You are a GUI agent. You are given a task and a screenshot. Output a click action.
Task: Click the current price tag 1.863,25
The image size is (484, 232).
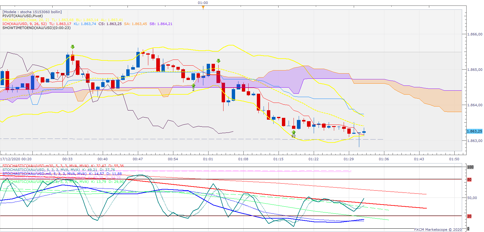point(474,131)
